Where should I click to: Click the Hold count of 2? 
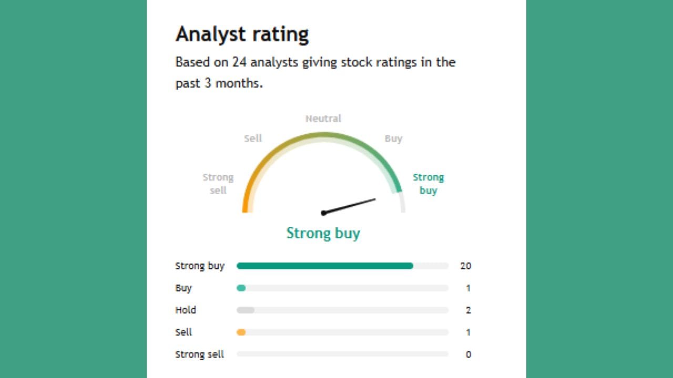click(x=468, y=310)
